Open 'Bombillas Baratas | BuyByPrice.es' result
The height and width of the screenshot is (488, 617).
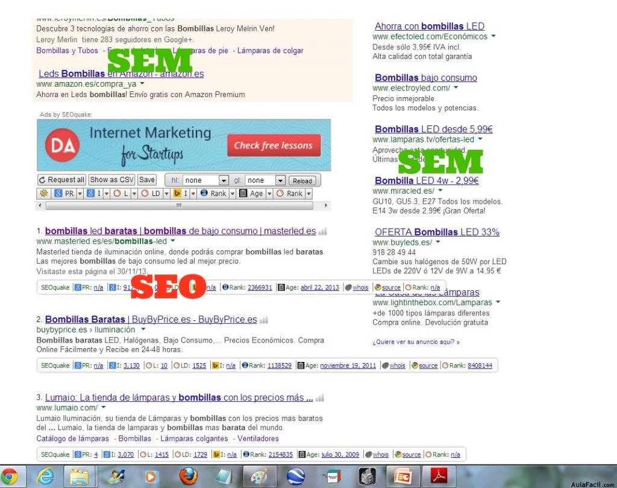point(151,320)
